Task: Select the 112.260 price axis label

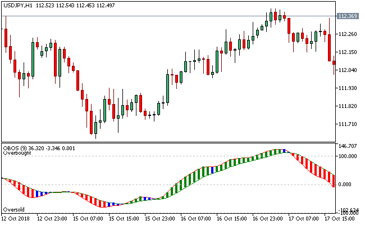Action: point(348,34)
